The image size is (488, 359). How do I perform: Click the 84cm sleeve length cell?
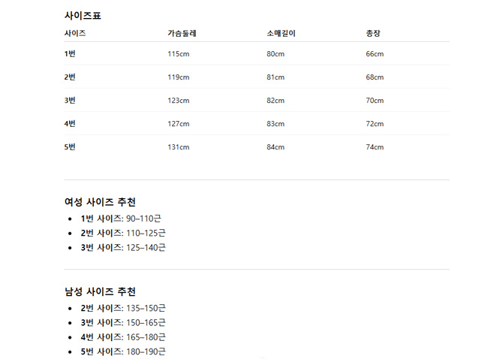tap(276, 147)
